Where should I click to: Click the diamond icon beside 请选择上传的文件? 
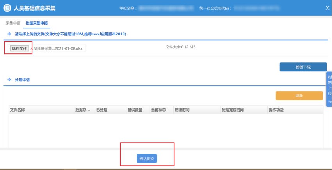[x=9, y=34]
